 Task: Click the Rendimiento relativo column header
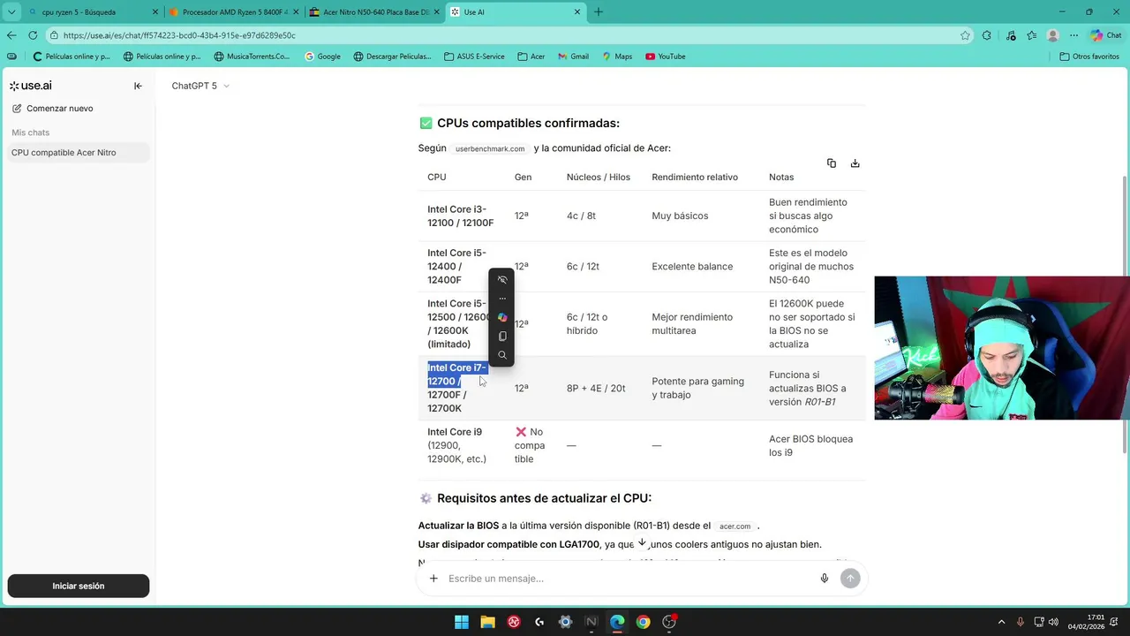click(x=695, y=178)
